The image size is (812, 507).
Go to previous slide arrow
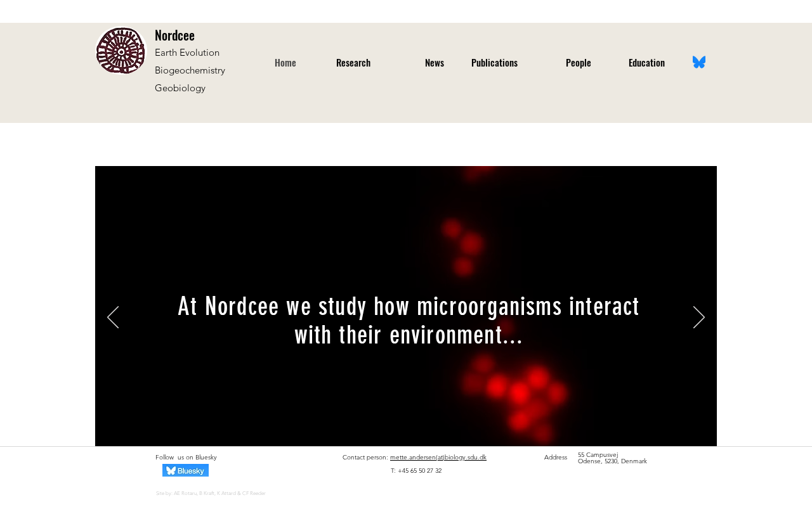[x=113, y=318]
